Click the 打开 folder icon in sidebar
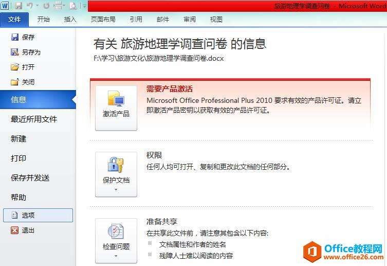This screenshot has width=387, height=266. coord(15,67)
